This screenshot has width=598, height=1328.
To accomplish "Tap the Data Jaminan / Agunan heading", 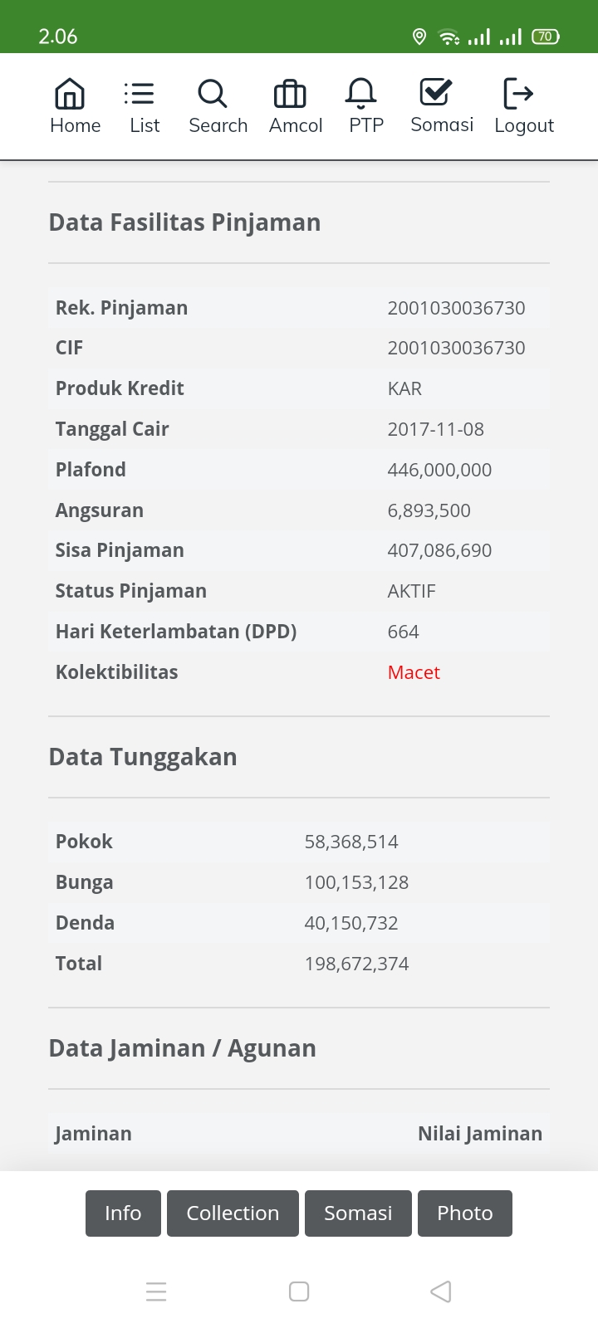I will pos(183,1048).
